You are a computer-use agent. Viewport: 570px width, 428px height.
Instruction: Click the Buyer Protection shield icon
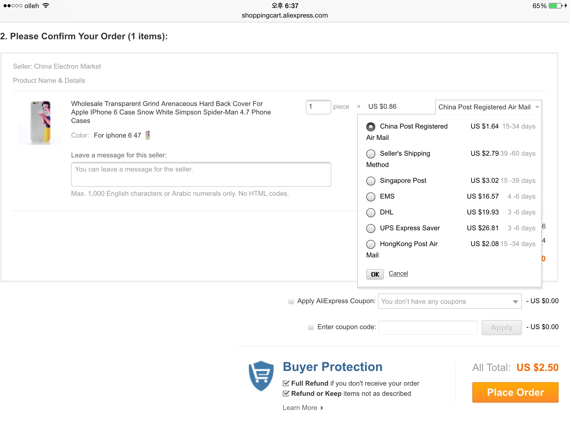261,376
